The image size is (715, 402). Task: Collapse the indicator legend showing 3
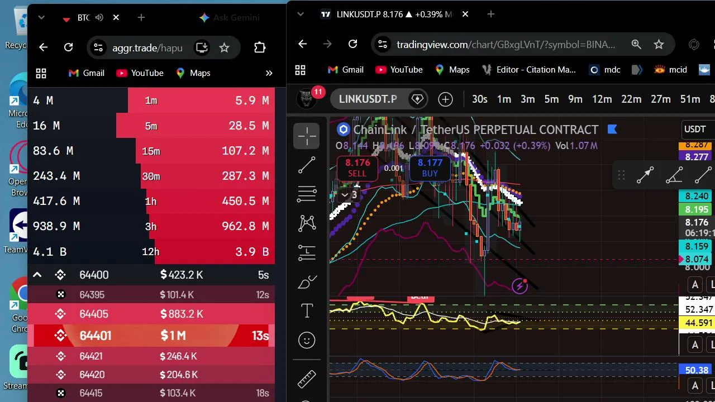click(349, 195)
